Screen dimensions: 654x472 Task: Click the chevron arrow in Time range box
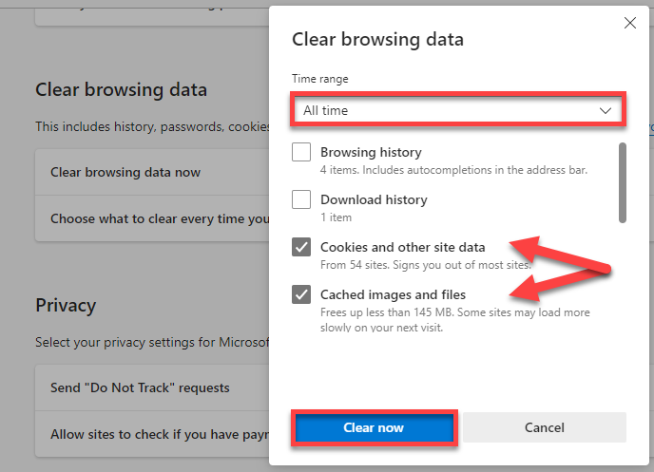click(606, 110)
